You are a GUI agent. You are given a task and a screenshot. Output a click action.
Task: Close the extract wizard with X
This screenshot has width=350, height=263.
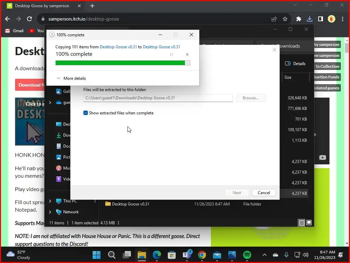pyautogui.click(x=274, y=50)
